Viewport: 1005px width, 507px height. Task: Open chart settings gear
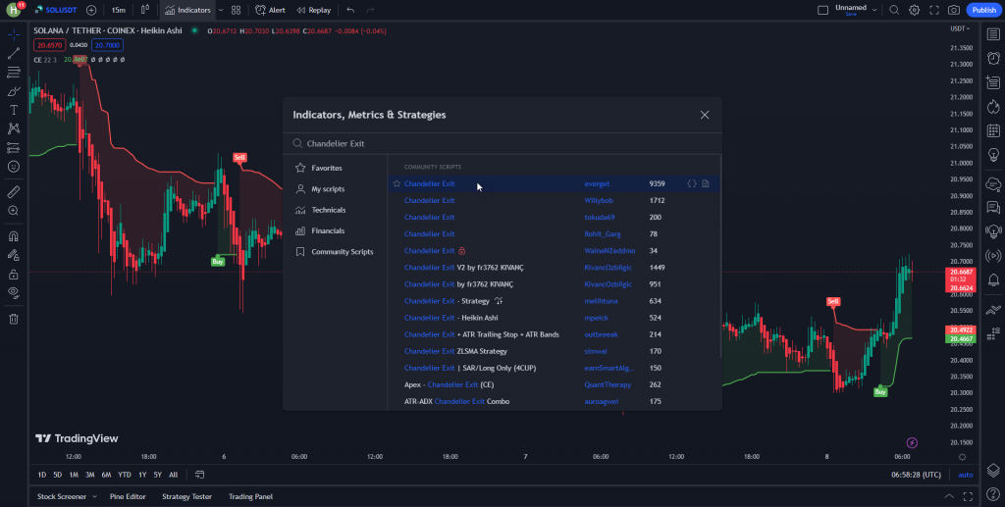click(914, 10)
